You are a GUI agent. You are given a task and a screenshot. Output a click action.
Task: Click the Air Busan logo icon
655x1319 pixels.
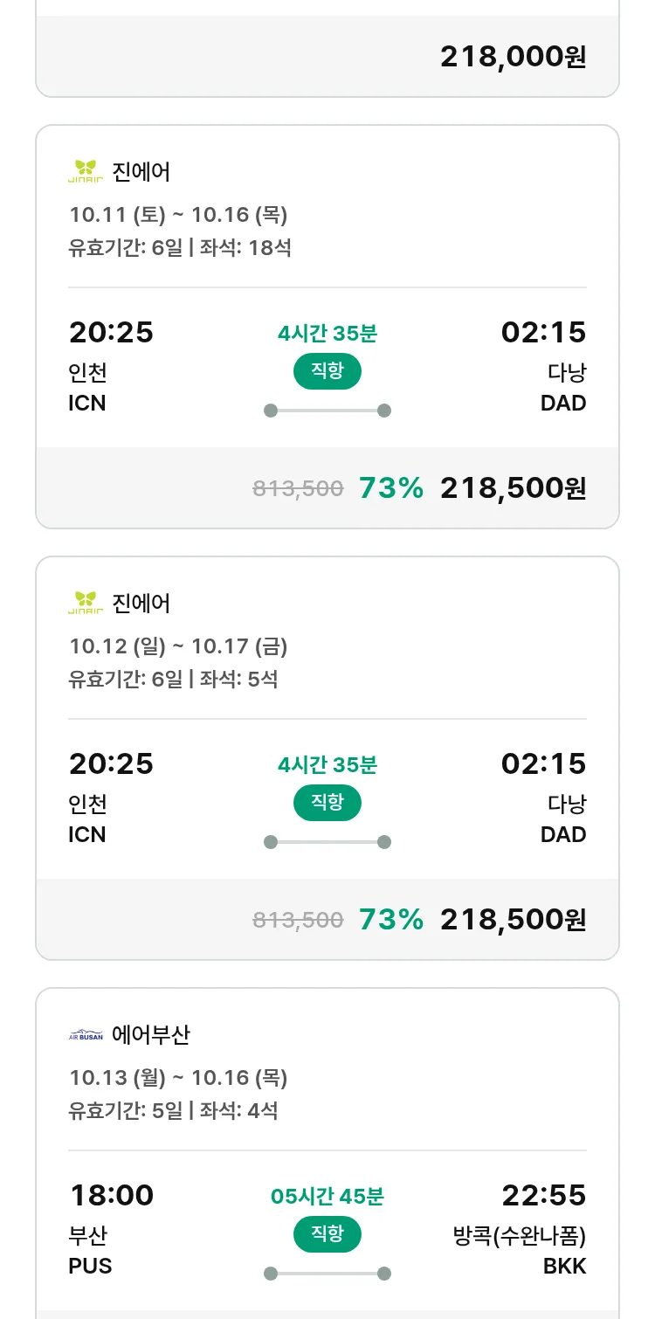pyautogui.click(x=86, y=1035)
